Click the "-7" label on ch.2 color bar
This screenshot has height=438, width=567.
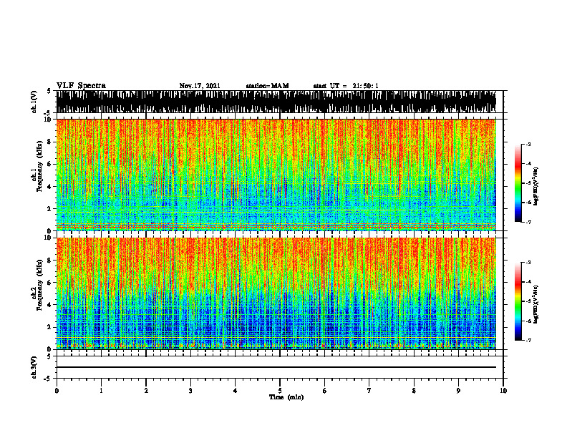(528, 341)
